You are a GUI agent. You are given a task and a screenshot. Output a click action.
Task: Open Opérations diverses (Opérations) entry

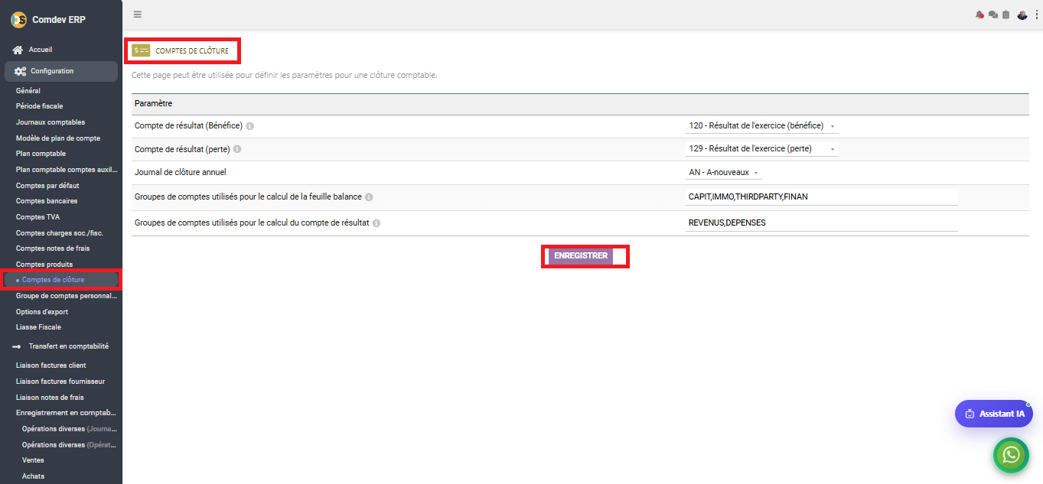[x=70, y=445]
